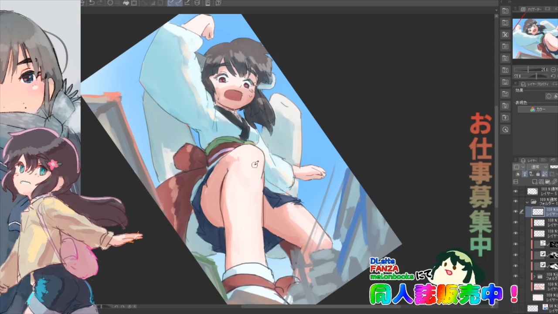Click the Undo arrow in top toolbar
The height and width of the screenshot is (314, 558).
pos(92,3)
